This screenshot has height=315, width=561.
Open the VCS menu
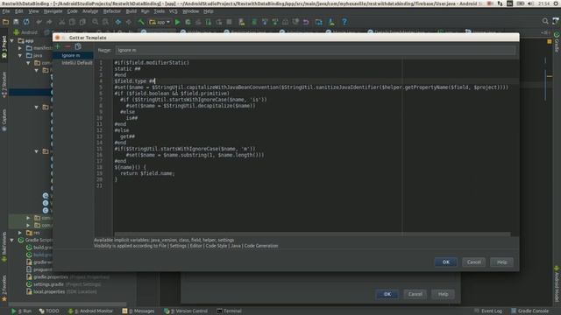(174, 11)
